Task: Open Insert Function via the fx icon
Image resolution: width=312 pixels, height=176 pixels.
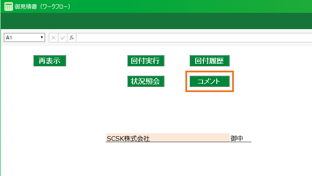Action: click(72, 38)
